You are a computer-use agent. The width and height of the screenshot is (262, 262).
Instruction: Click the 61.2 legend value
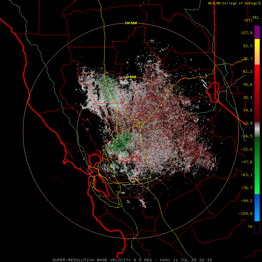tap(248, 72)
